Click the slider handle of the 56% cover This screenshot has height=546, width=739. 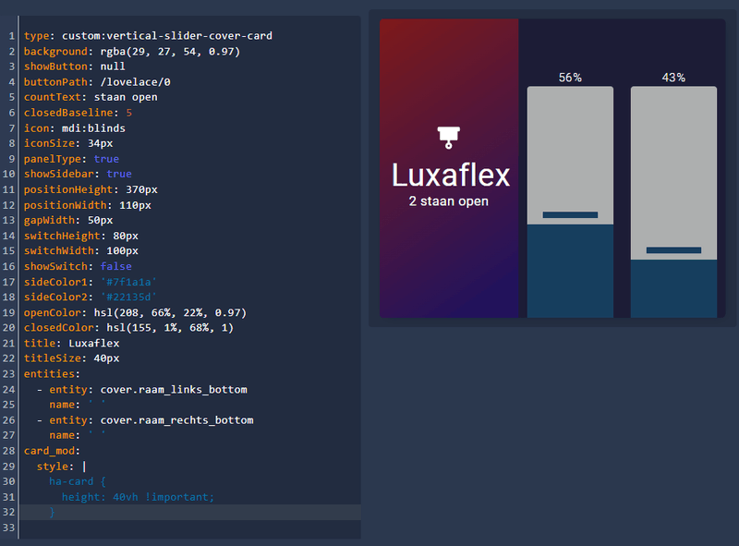point(570,215)
